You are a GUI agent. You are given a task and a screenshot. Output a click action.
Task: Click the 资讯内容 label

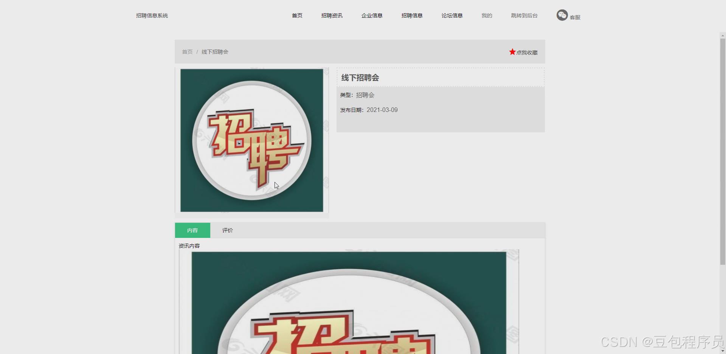click(x=189, y=246)
